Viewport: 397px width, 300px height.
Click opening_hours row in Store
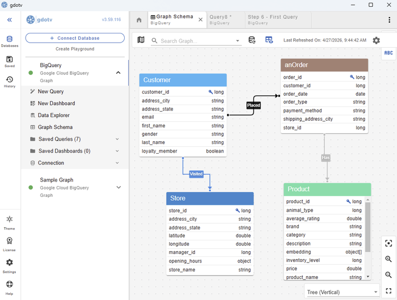coord(210,261)
